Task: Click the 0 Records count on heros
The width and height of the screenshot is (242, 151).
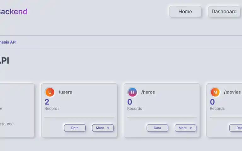Action: 135,105
